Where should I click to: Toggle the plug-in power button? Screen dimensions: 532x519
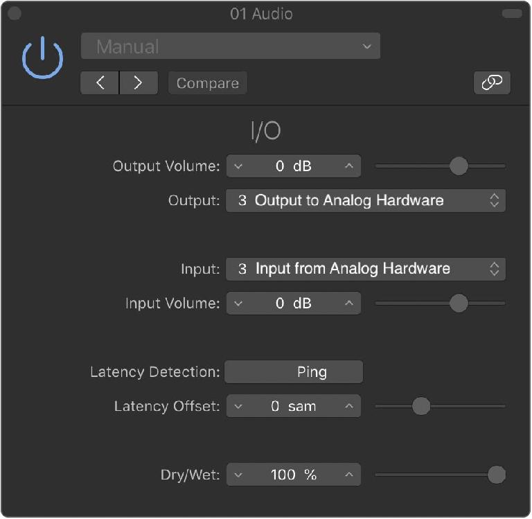pyautogui.click(x=43, y=58)
